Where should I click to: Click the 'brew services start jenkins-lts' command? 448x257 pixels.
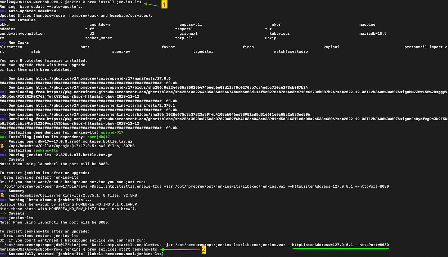click(122, 249)
